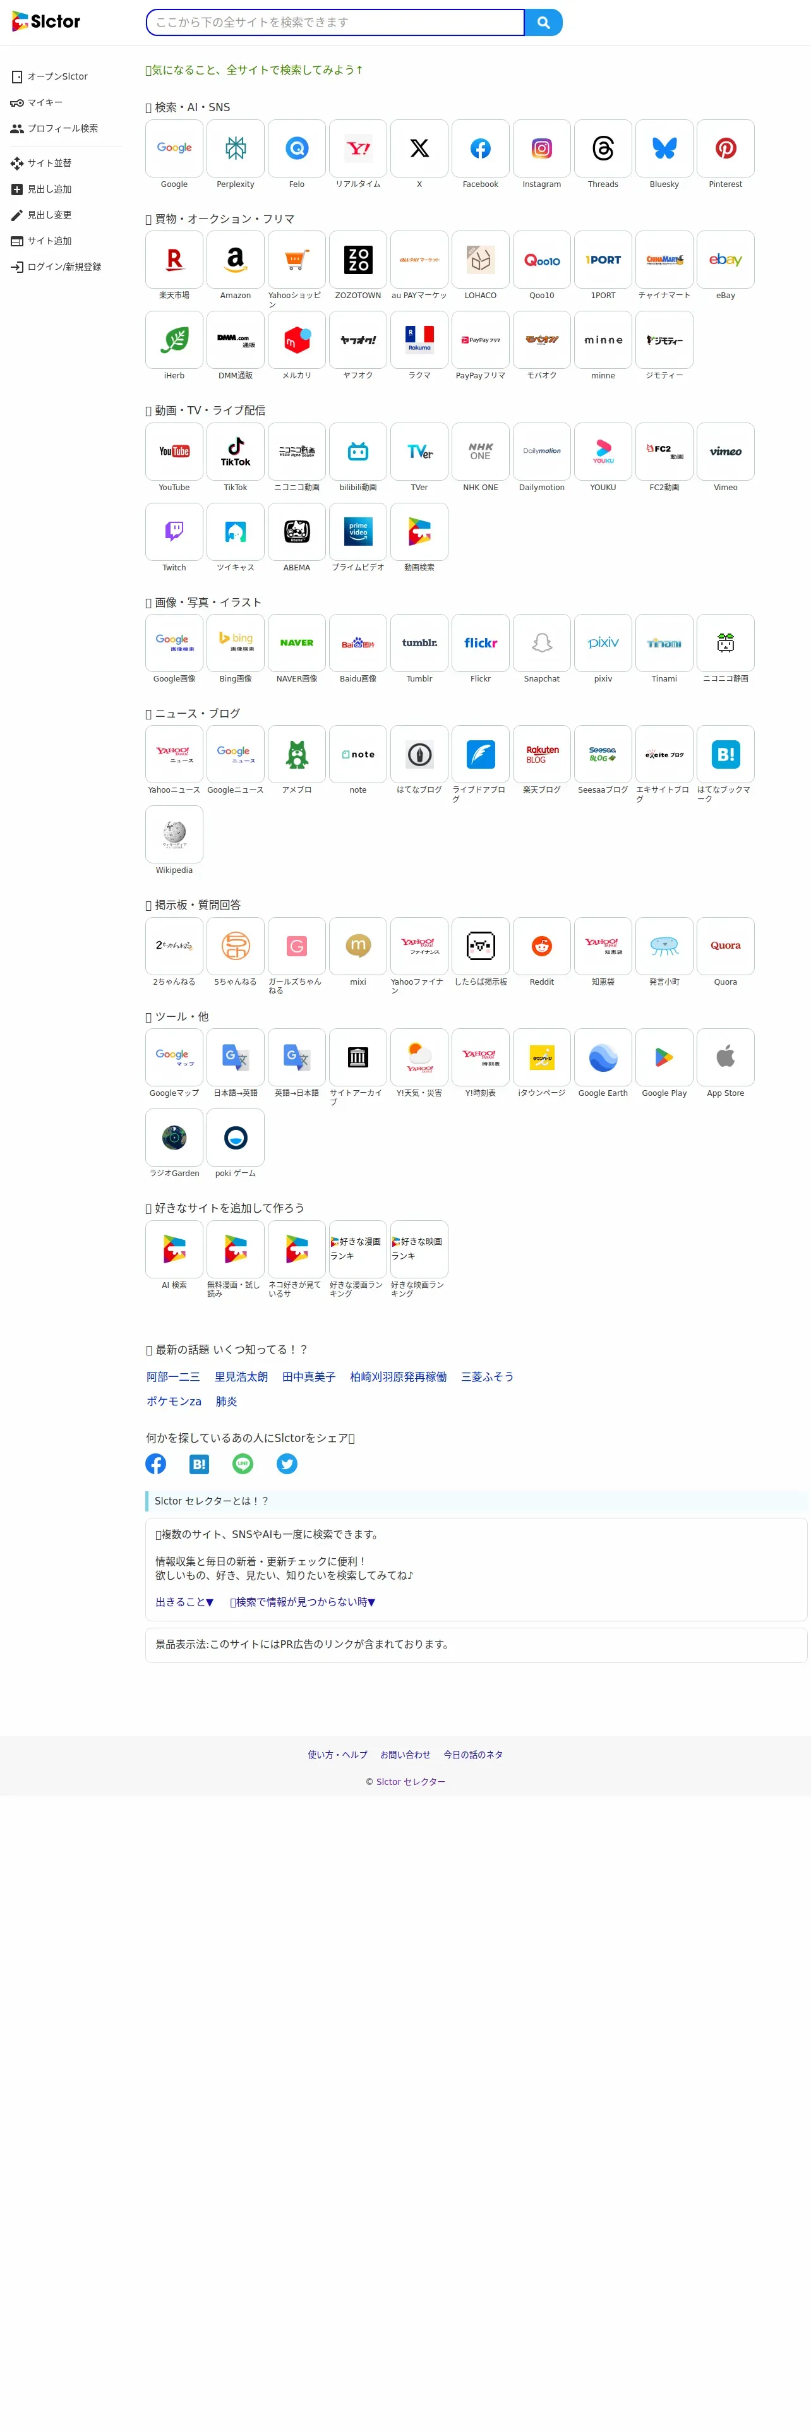Select the 好きな漫画ランキング tile
The height and width of the screenshot is (2433, 811).
(358, 1249)
